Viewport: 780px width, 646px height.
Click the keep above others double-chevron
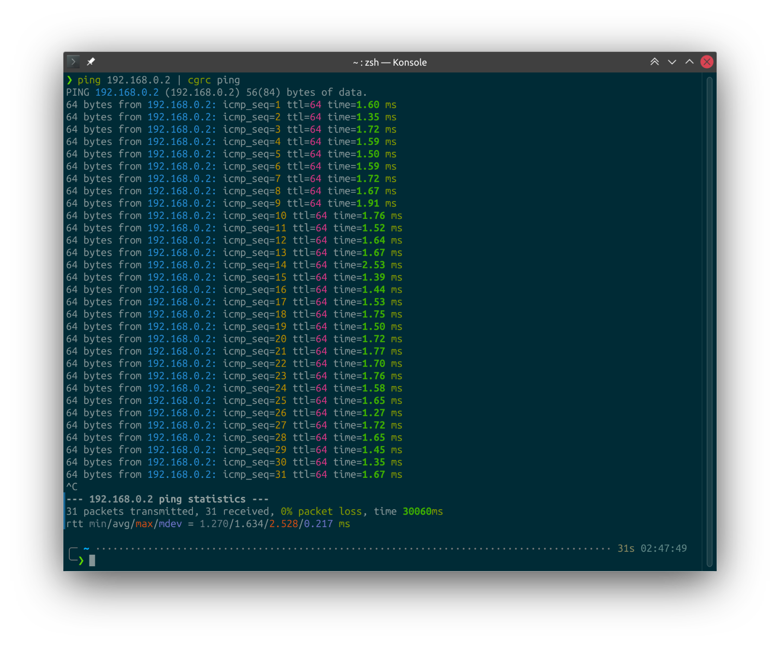pos(654,62)
